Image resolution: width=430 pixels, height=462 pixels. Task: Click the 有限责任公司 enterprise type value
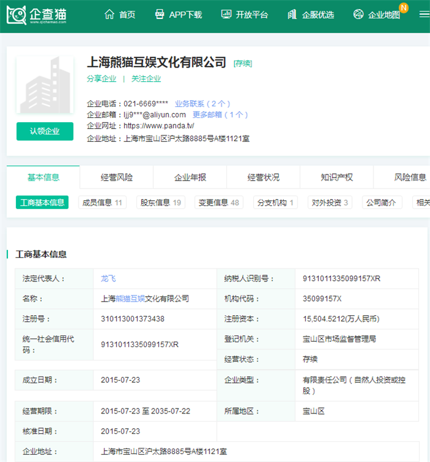354,385
